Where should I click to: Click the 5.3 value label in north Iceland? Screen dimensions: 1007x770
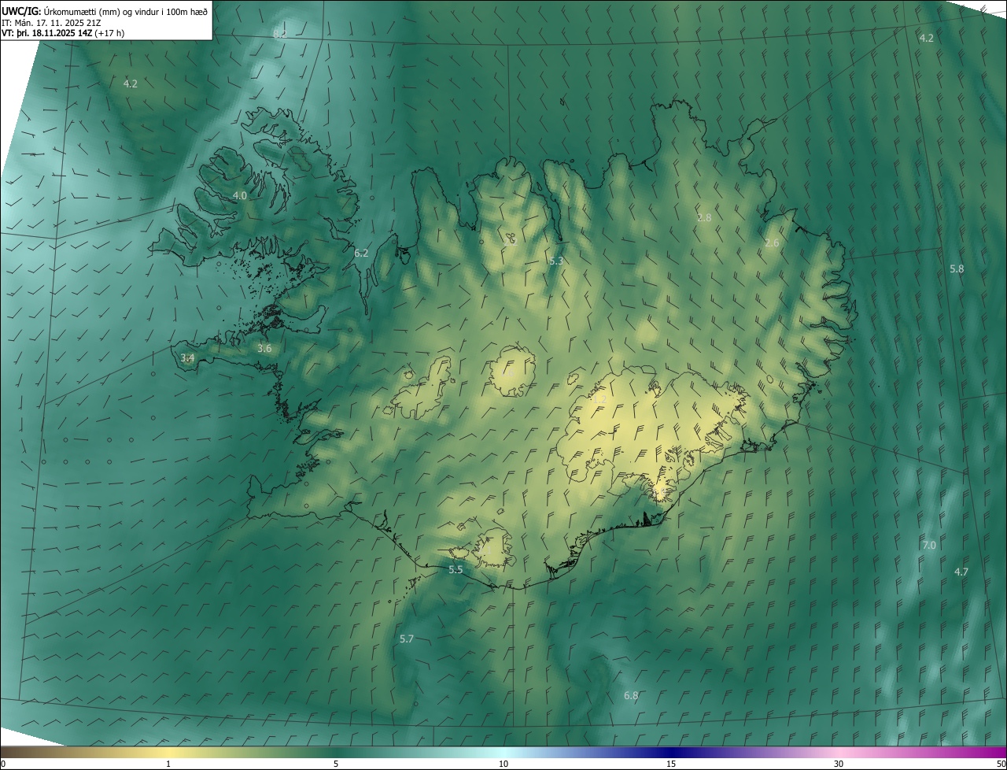(x=556, y=260)
